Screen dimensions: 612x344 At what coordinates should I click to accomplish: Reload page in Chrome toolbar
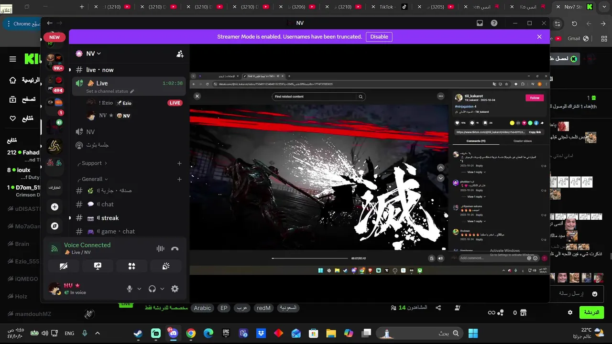coord(574,23)
